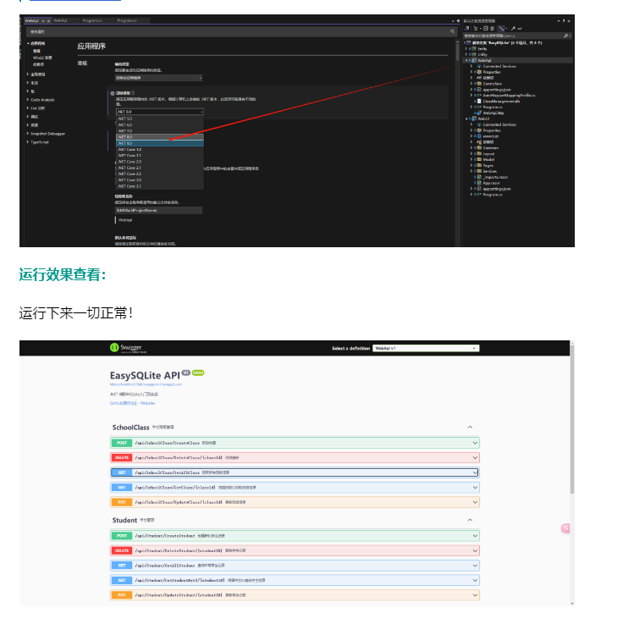
Task: Click the pink floating widget at Swagger's right edge
Action: [x=565, y=528]
